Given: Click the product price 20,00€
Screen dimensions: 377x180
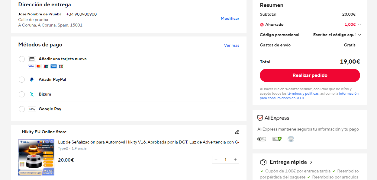Looking at the screenshot, I should [66, 160].
